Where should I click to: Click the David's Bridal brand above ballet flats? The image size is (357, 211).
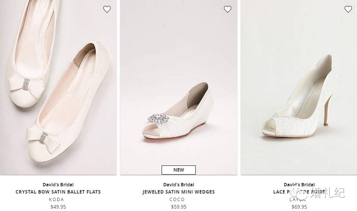click(x=58, y=185)
